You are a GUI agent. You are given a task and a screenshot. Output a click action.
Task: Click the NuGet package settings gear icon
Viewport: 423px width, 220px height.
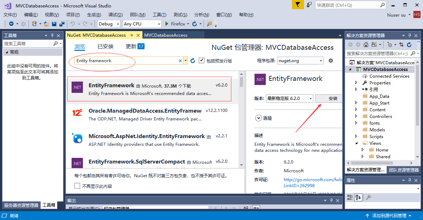point(331,61)
